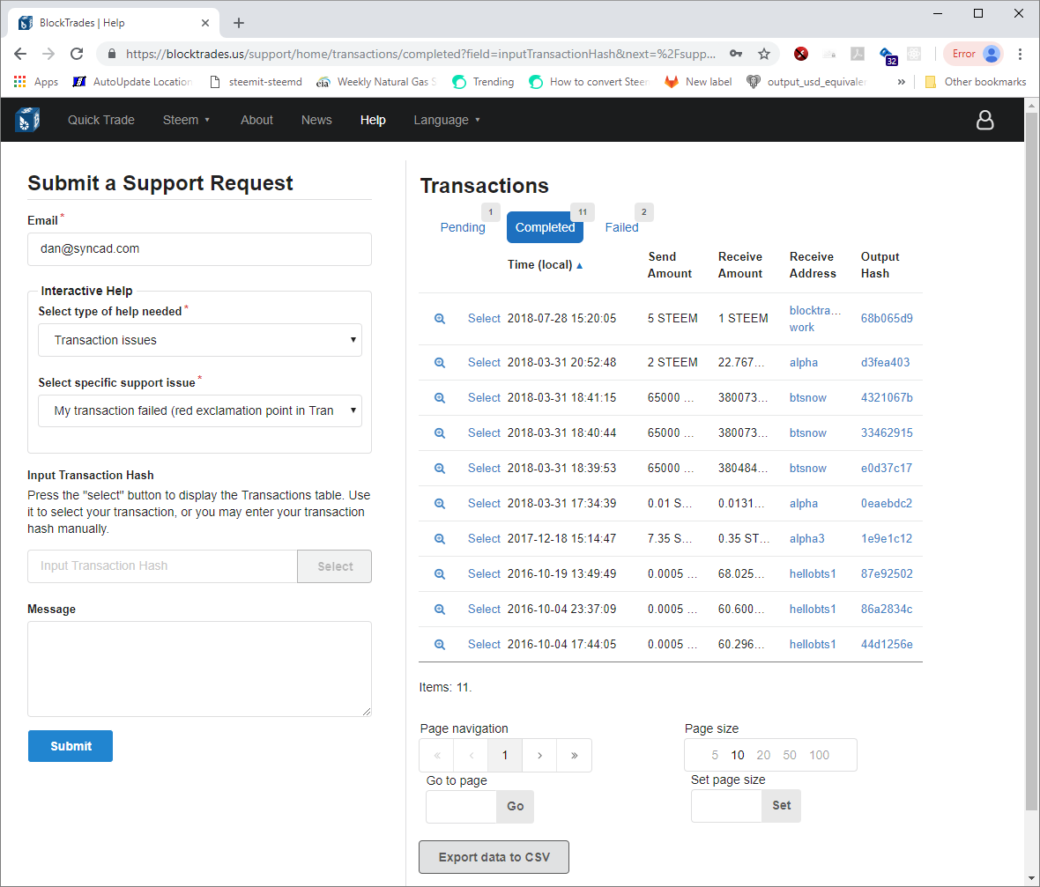
Task: Open Chrome's three-dot menu
Action: [1020, 54]
